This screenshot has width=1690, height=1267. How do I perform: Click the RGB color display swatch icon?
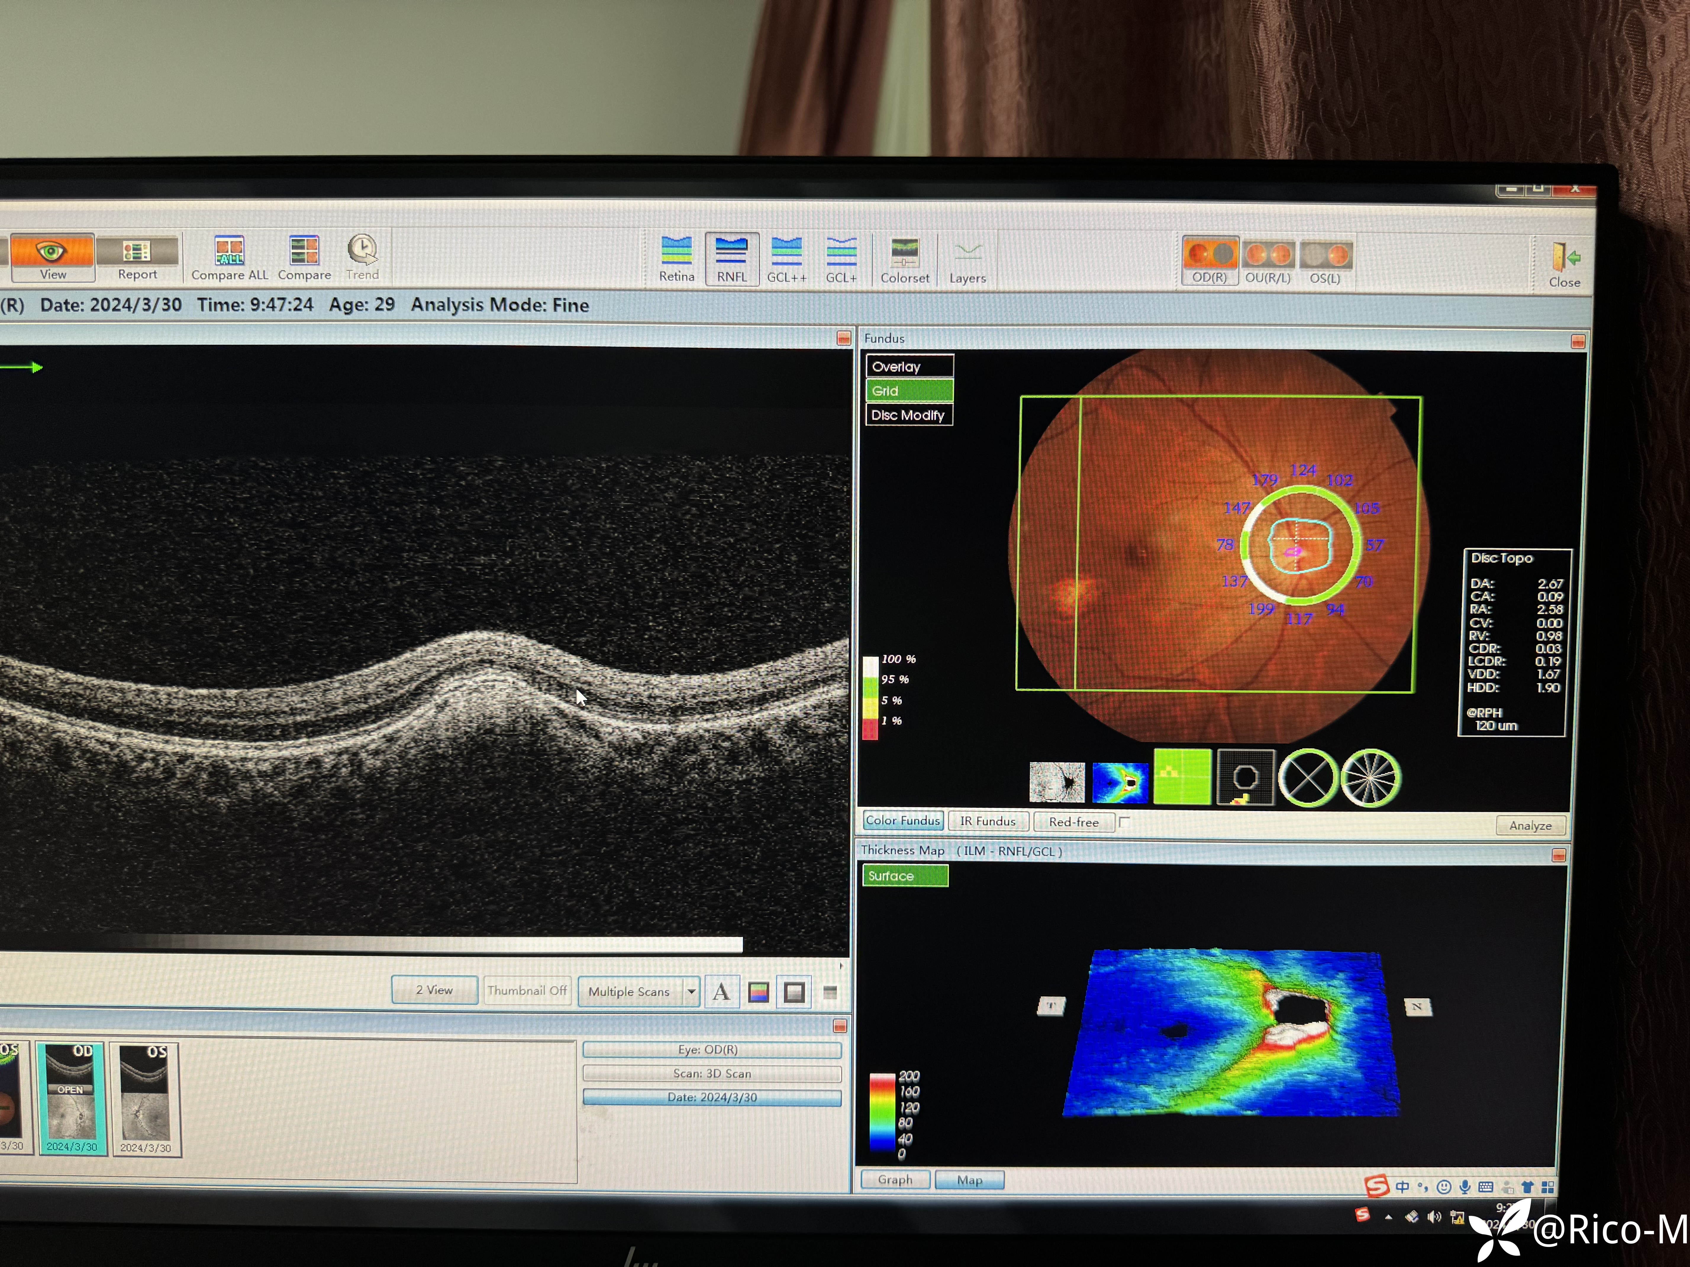pyautogui.click(x=758, y=992)
